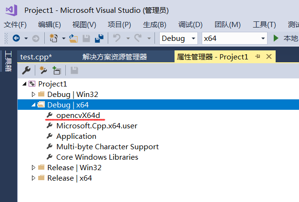Select the Debug | Win32 tree item
The height and width of the screenshot is (202, 299).
coord(72,95)
